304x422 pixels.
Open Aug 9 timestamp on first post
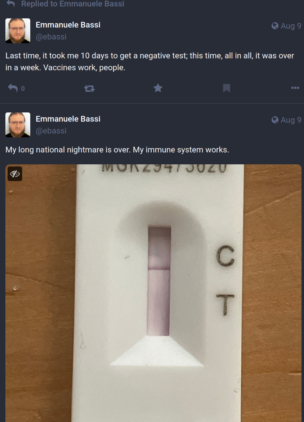coord(291,26)
